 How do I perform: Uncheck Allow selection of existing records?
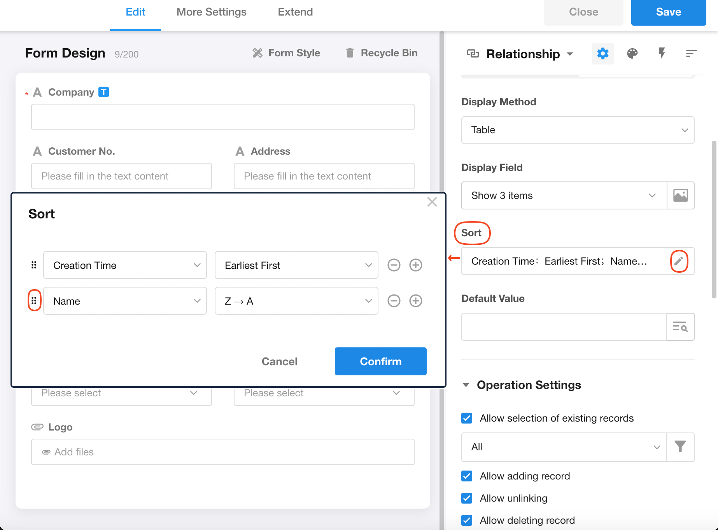tap(467, 418)
